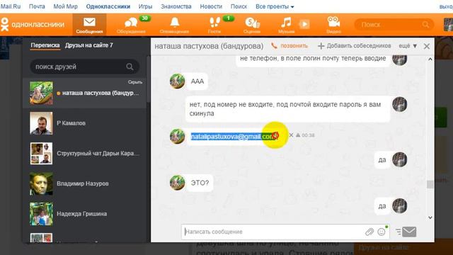Click Добавить собеседников button
This screenshot has height=255, width=453.
pyautogui.click(x=355, y=45)
